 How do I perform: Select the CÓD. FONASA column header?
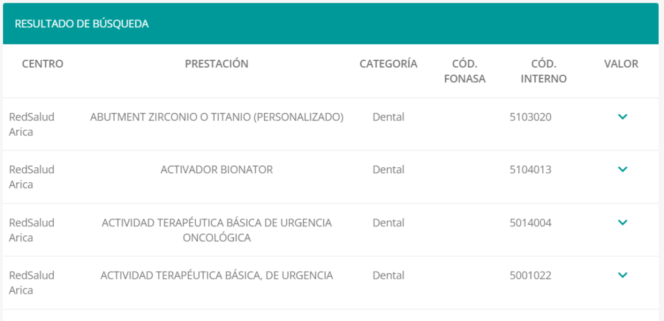coord(464,71)
